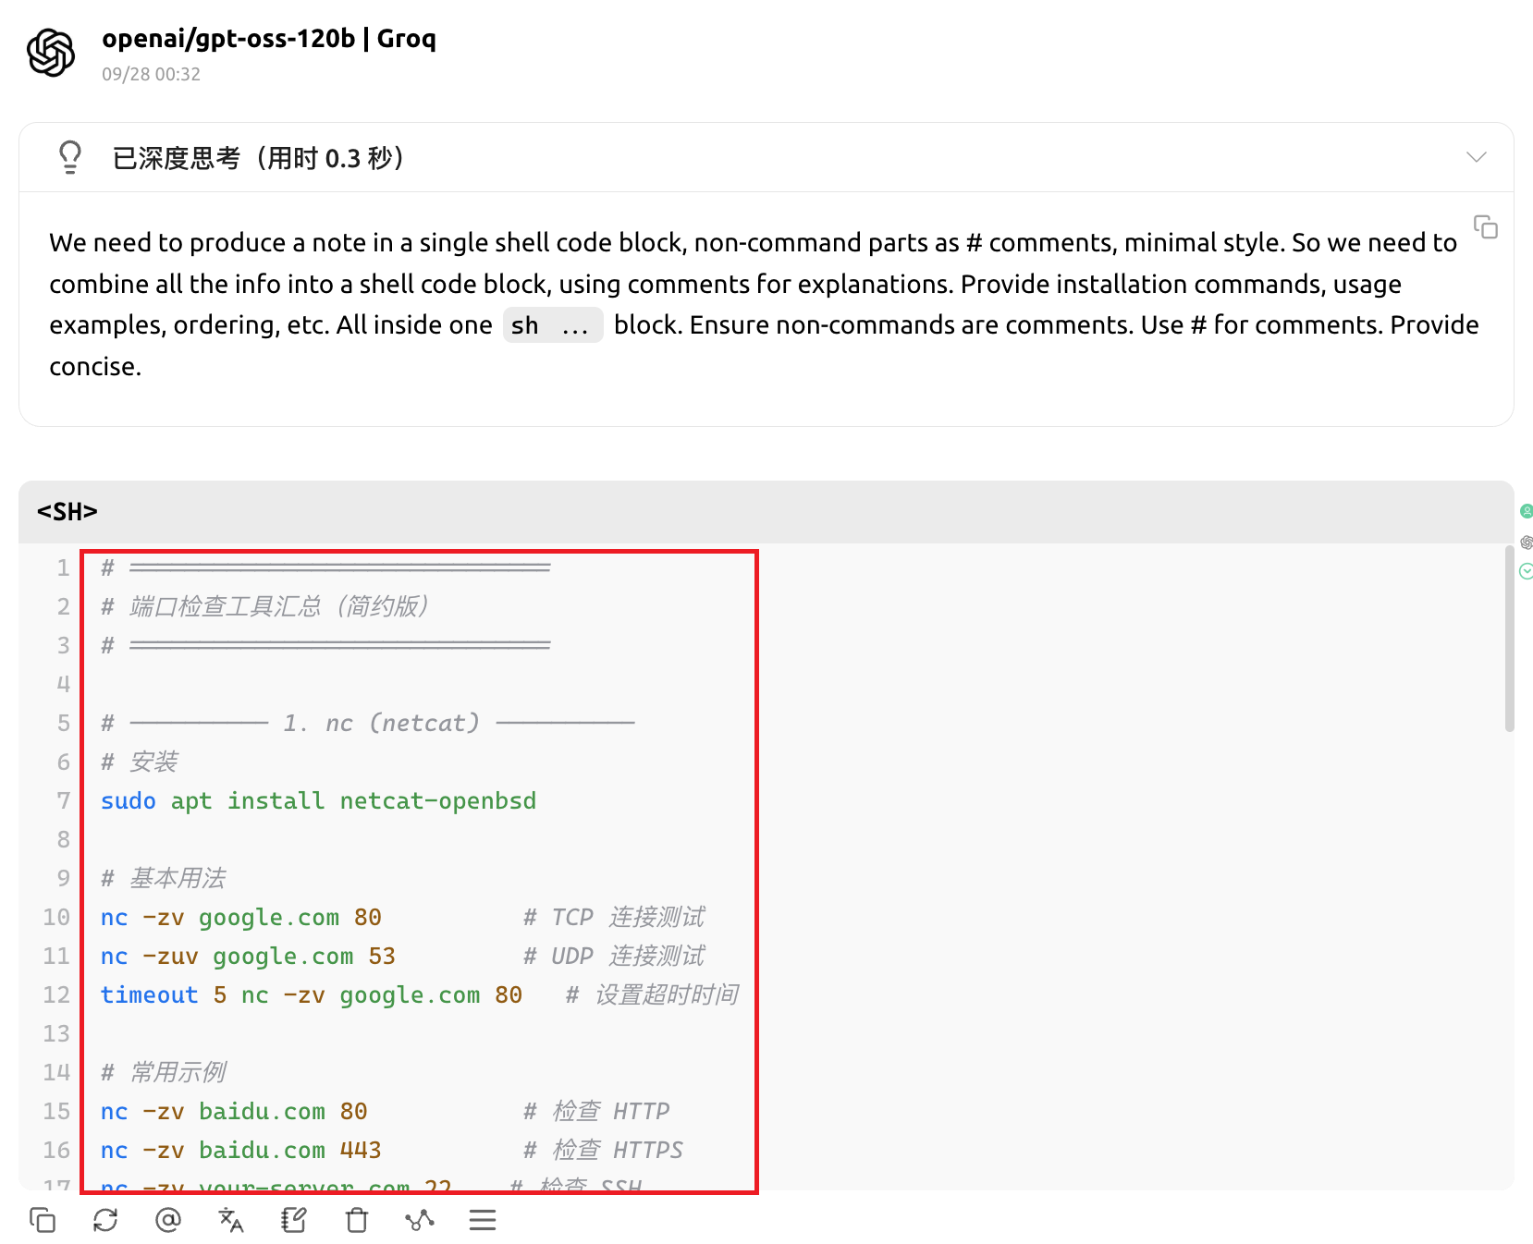The image size is (1533, 1244).
Task: Click the deep thinking title text
Action: pos(258,158)
